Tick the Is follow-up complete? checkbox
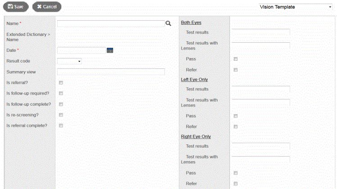 61,104
